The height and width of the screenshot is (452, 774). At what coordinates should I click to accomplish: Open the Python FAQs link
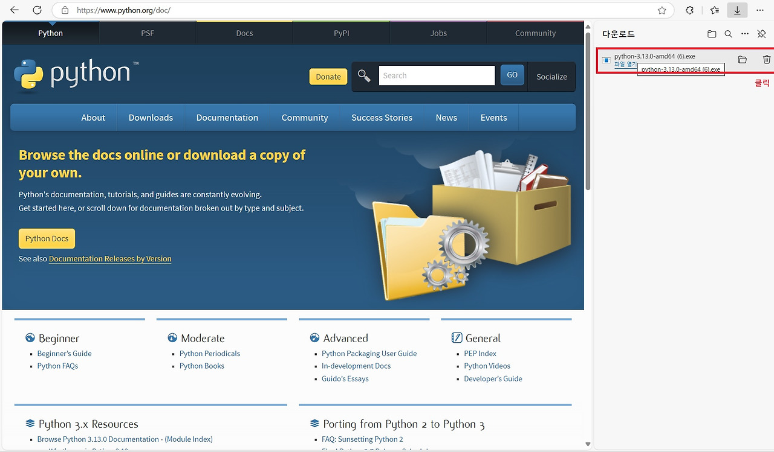coord(57,366)
